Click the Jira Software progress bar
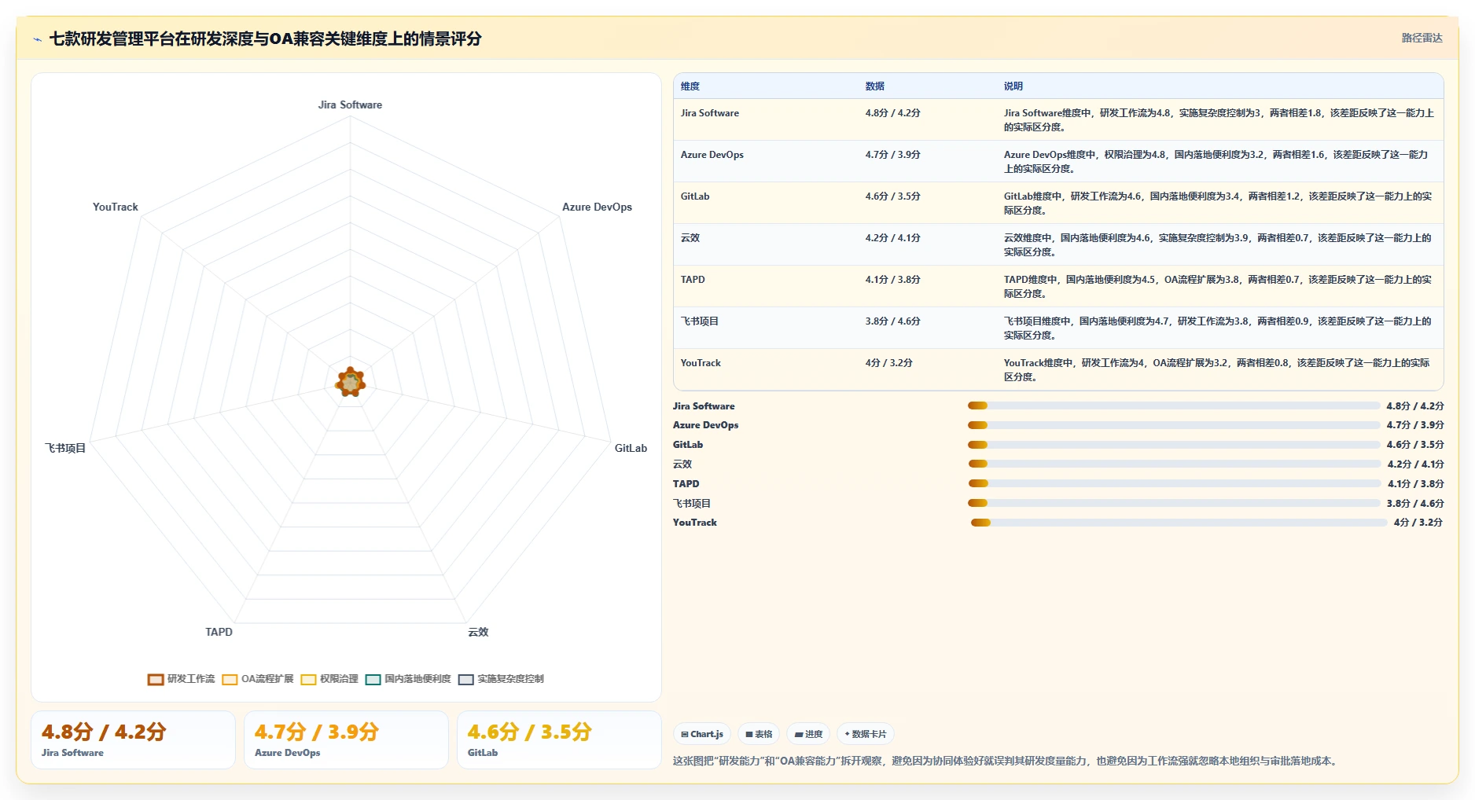The width and height of the screenshot is (1475, 800). (1174, 406)
